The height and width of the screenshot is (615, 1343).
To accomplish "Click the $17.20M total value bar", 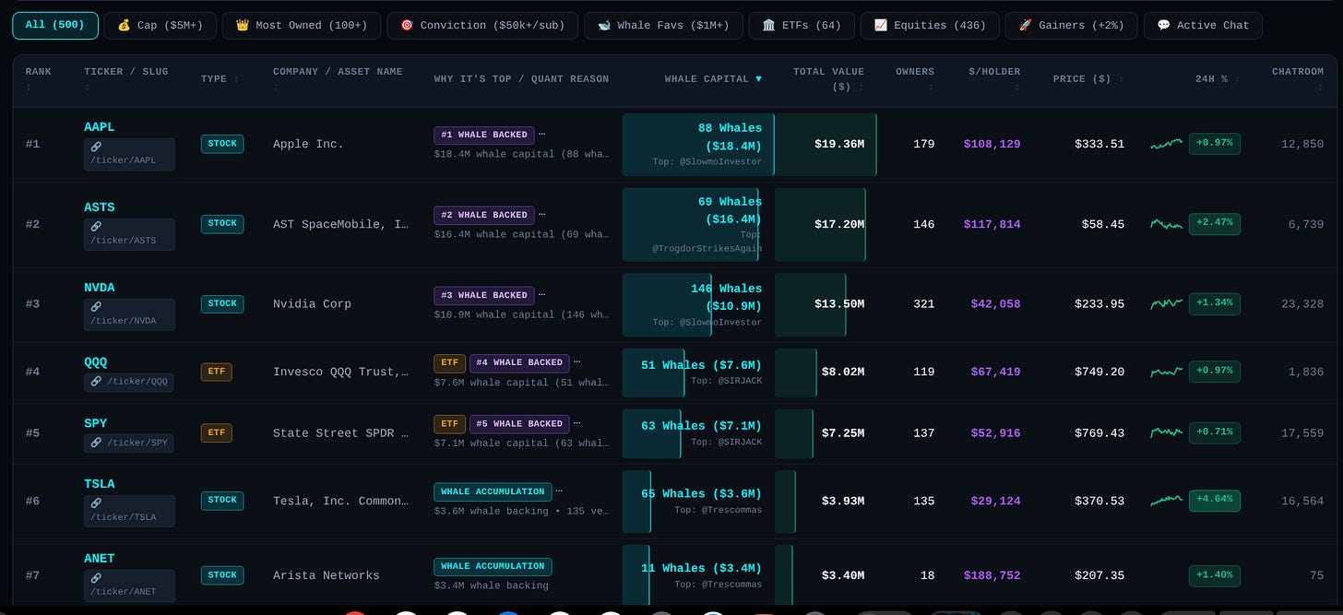I will pos(820,224).
